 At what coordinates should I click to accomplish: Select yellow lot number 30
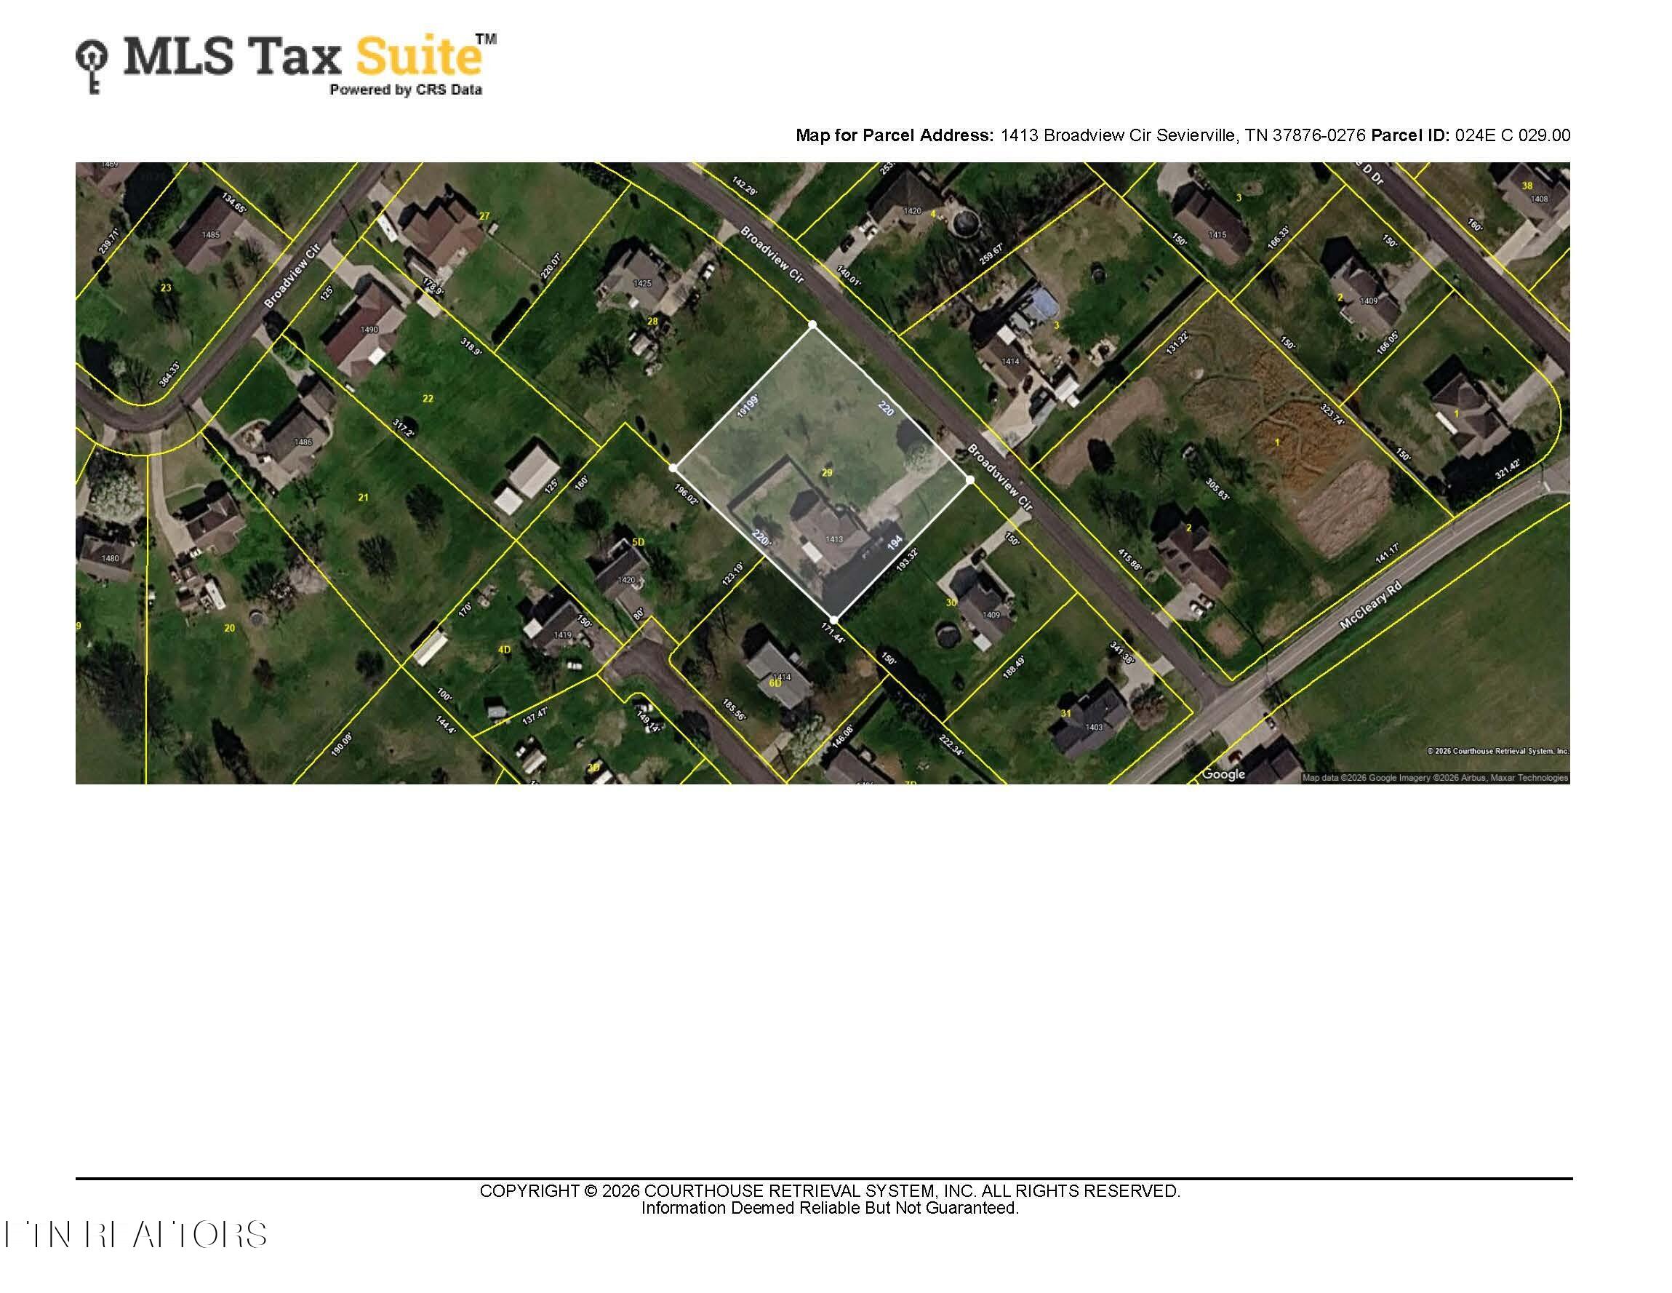coord(951,602)
